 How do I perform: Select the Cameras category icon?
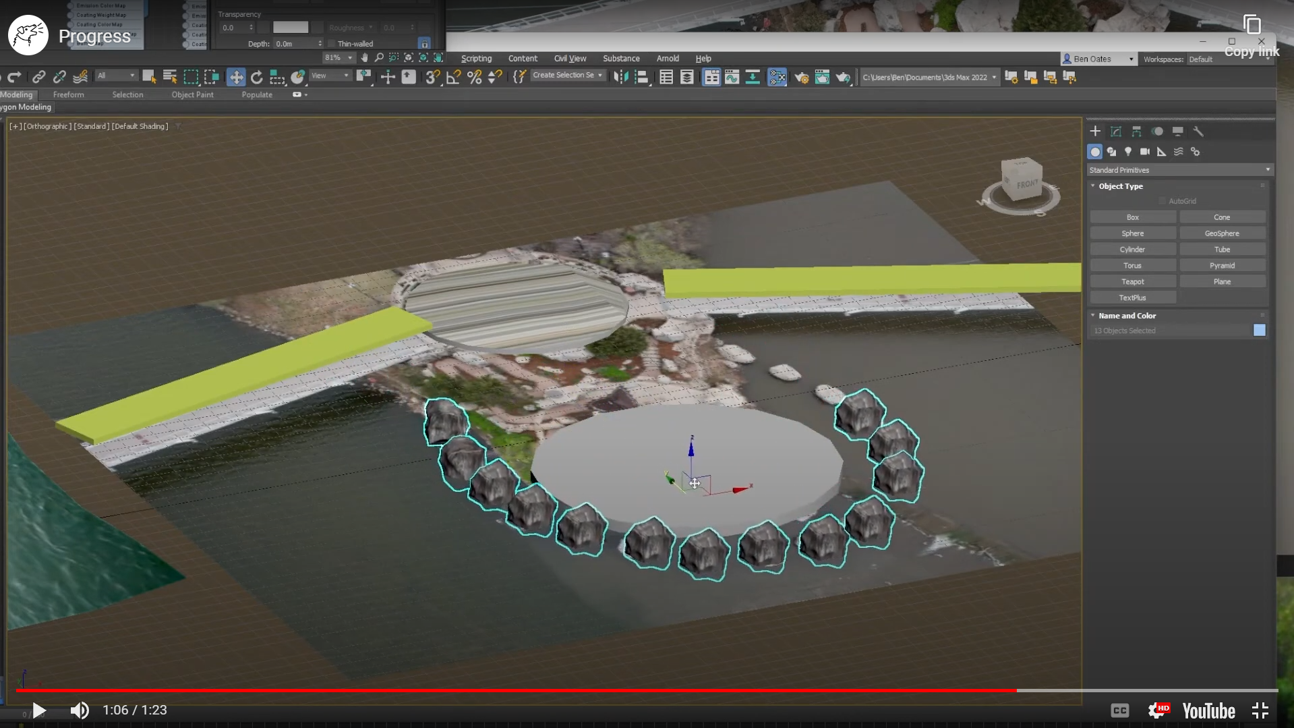[x=1145, y=152]
